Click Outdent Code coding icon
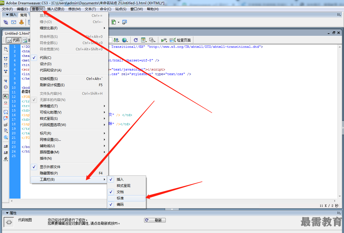 (x=6, y=153)
